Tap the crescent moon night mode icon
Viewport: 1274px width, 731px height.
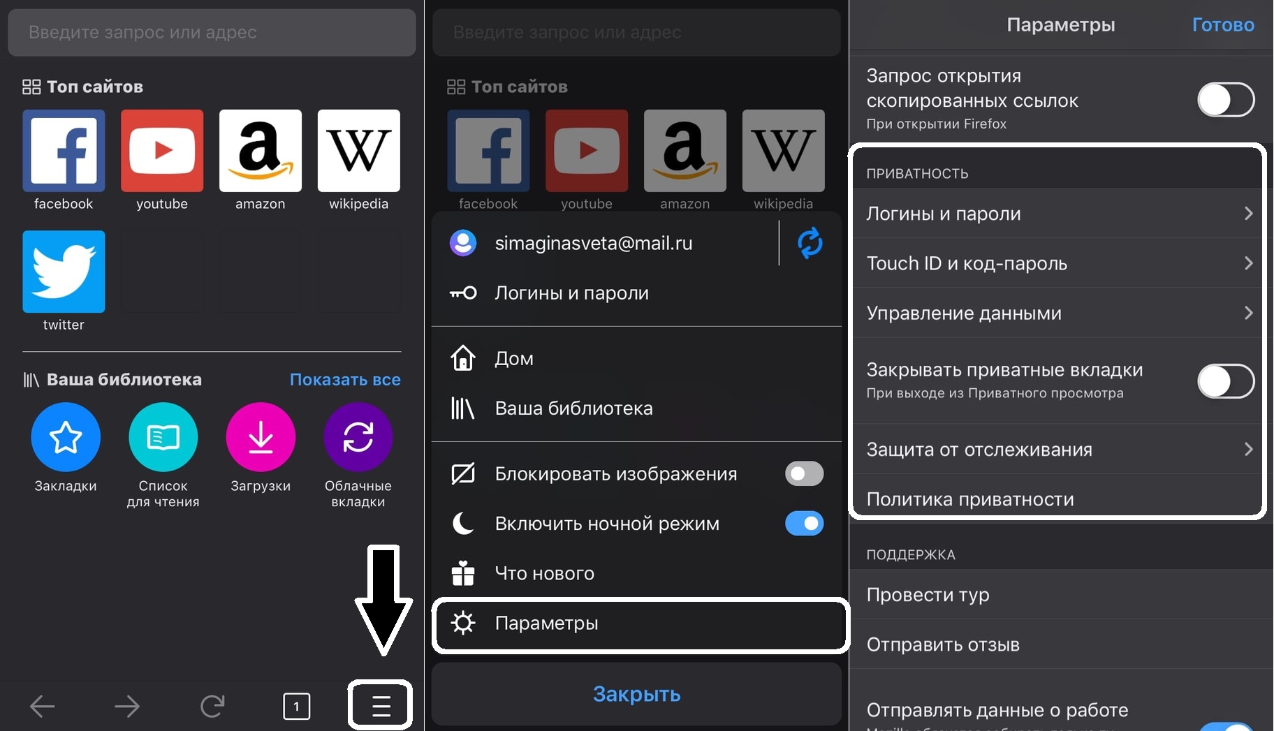463,524
